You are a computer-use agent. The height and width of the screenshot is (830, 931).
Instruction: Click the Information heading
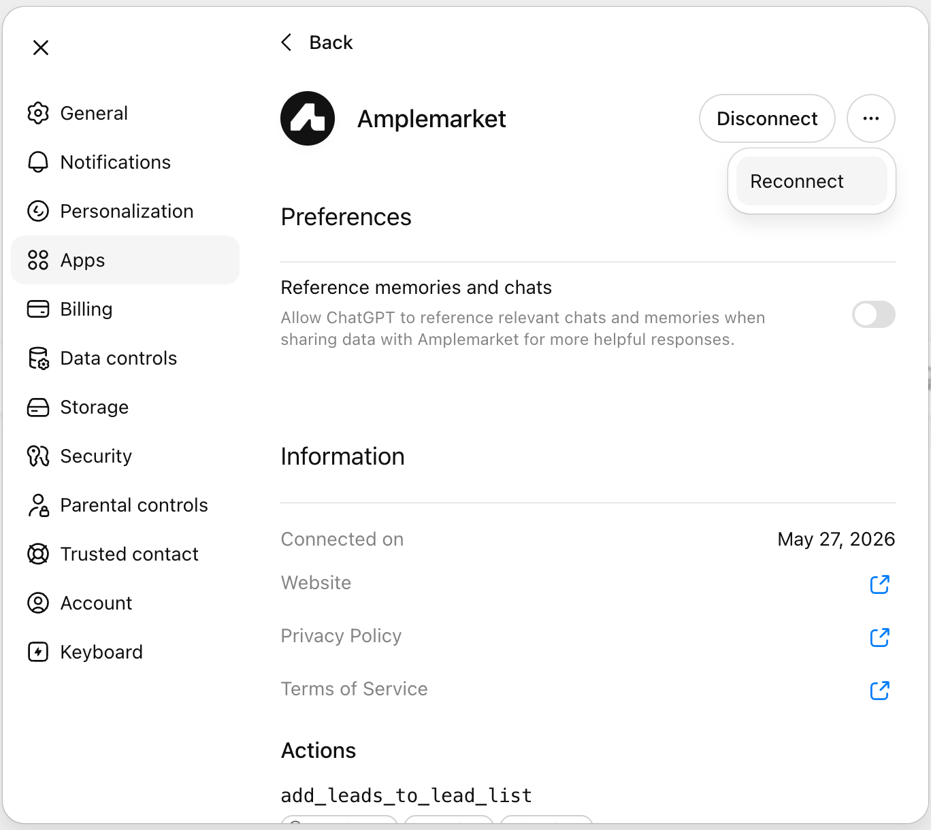[342, 456]
